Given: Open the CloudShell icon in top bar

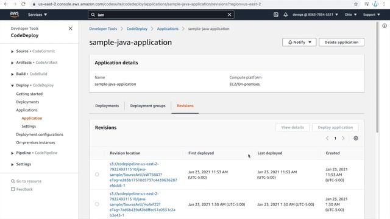Looking at the screenshot, I should [x=276, y=15].
